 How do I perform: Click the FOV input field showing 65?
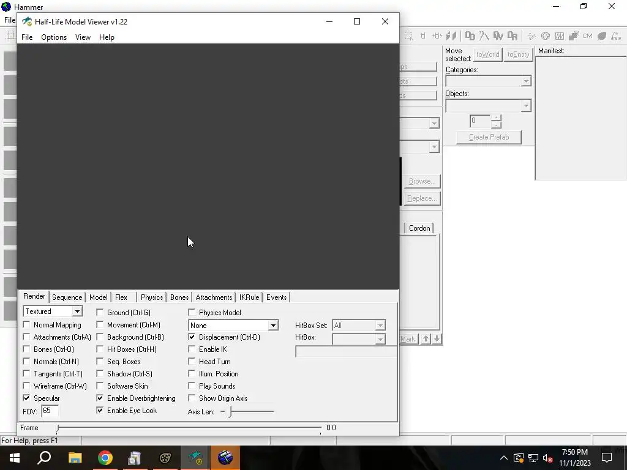pyautogui.click(x=50, y=411)
